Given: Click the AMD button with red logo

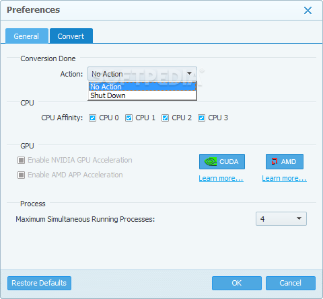Looking at the screenshot, I should pyautogui.click(x=285, y=161).
